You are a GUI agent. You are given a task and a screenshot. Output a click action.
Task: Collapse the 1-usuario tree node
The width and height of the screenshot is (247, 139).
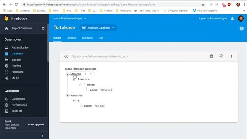pyautogui.click(x=74, y=80)
